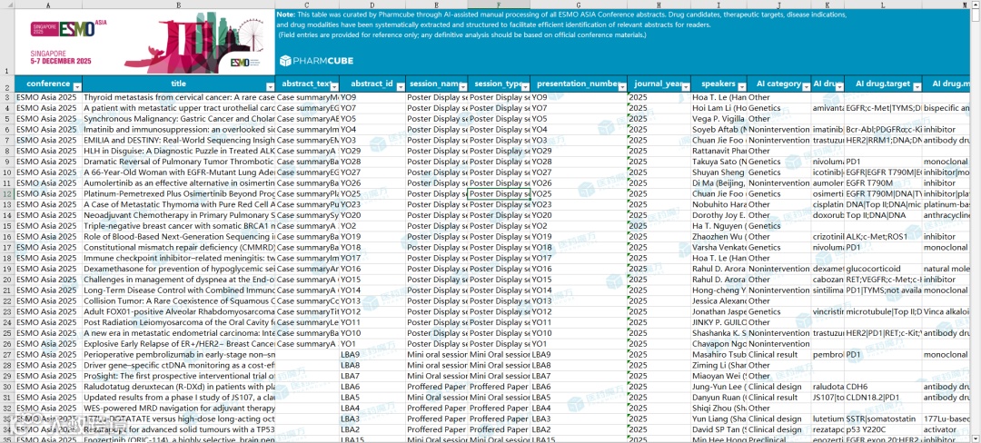Select row 33 header
Screen dimensions: 981x443
click(7, 418)
